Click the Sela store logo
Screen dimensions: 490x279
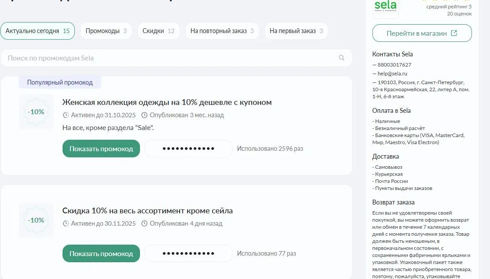click(x=385, y=7)
